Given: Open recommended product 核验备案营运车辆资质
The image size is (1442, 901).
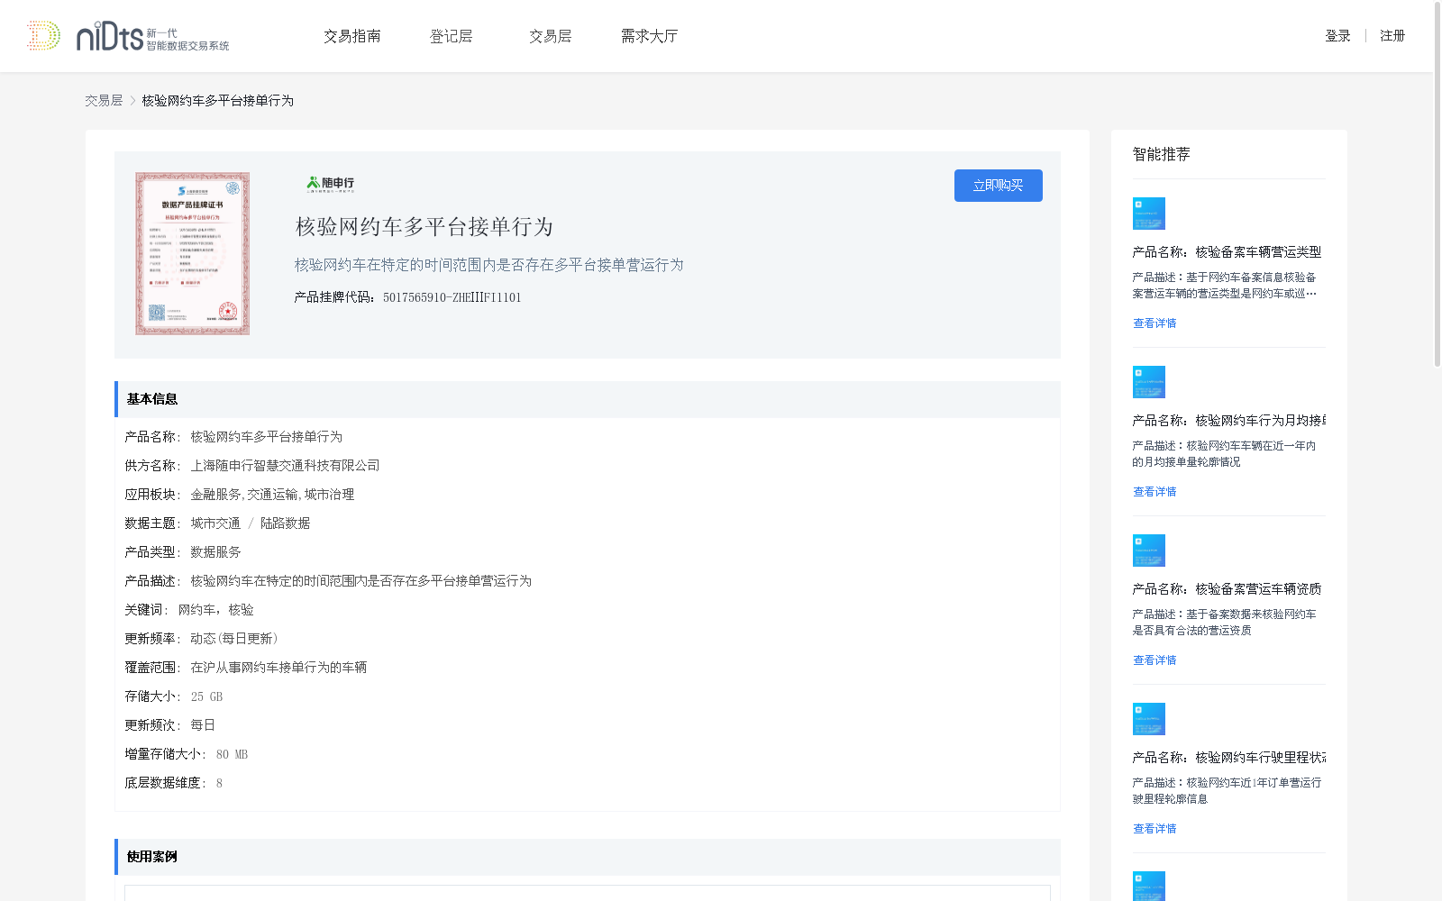Looking at the screenshot, I should pos(1227,589).
